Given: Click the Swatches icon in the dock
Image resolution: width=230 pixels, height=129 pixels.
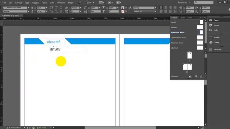Looking at the screenshot, I should point(211,49).
